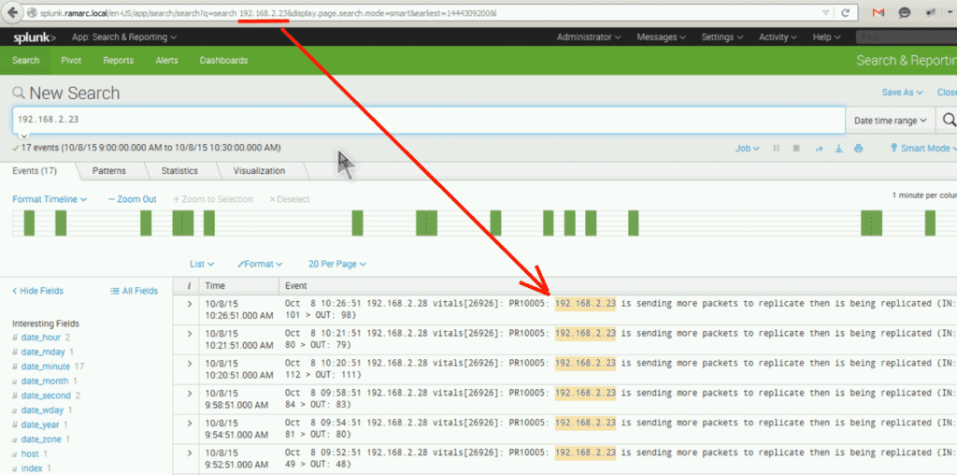This screenshot has height=475, width=957.
Task: Share the search job arrow icon
Action: (x=819, y=149)
